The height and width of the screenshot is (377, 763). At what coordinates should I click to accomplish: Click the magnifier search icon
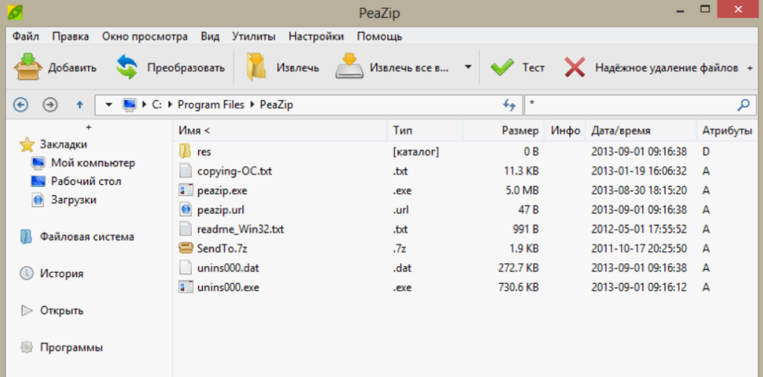pos(744,104)
